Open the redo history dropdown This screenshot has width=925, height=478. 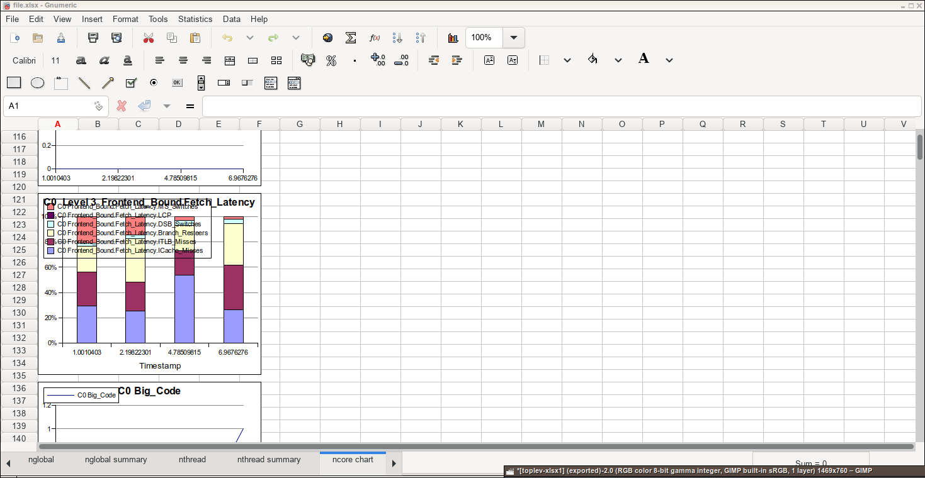click(x=296, y=38)
